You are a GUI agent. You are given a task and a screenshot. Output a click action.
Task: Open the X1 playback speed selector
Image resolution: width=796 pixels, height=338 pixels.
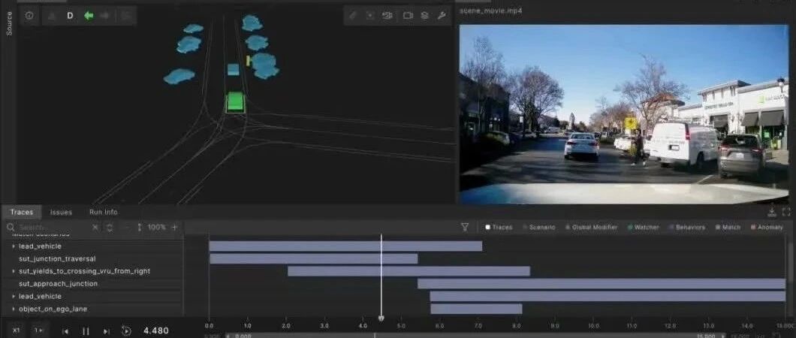(x=16, y=330)
